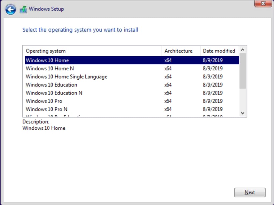Choose the Windows 10 Pro N row
The height and width of the screenshot is (205, 274).
pos(46,109)
